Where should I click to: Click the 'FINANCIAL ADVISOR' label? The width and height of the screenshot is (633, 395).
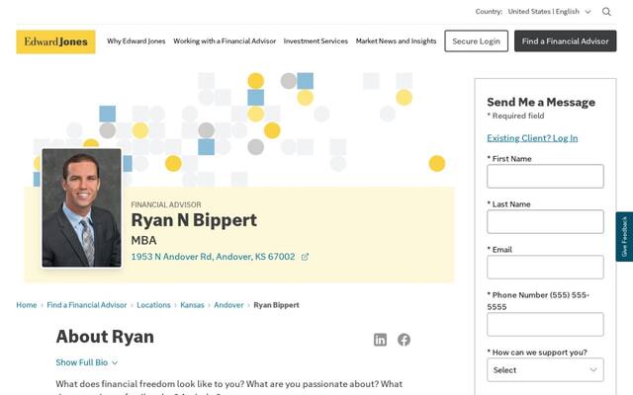(x=166, y=204)
